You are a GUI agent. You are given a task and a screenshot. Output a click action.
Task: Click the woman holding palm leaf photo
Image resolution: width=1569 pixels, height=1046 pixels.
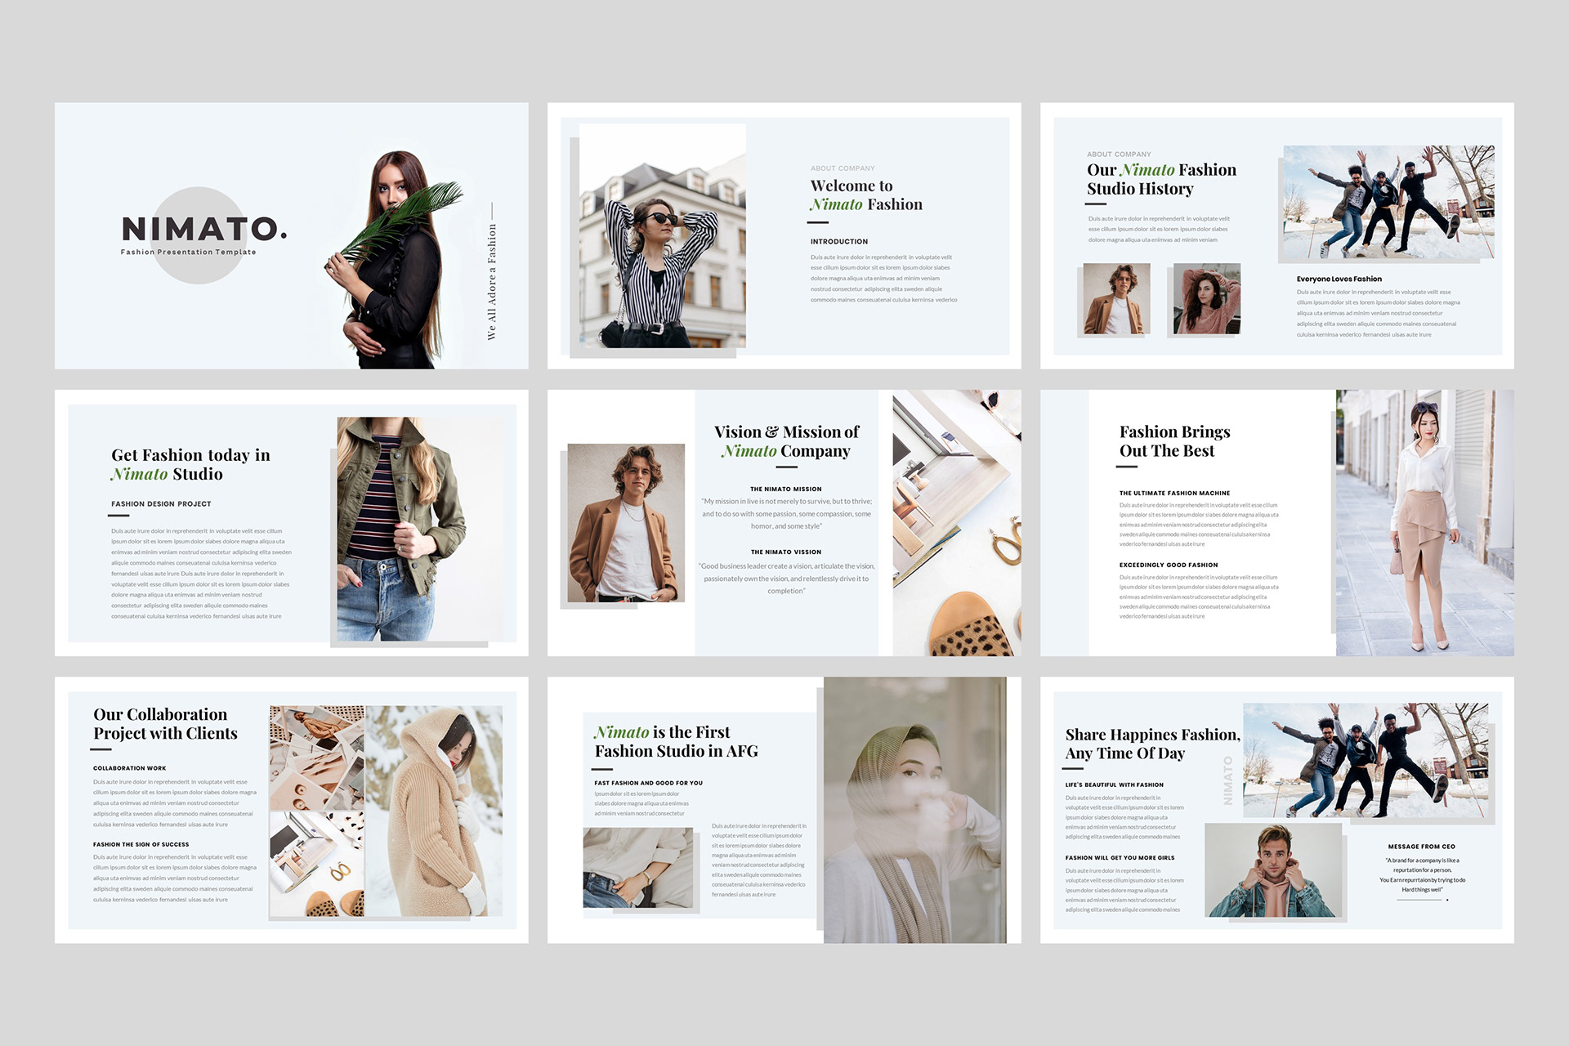[396, 261]
